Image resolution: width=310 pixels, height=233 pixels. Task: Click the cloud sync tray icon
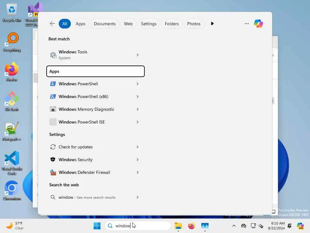pyautogui.click(x=244, y=226)
